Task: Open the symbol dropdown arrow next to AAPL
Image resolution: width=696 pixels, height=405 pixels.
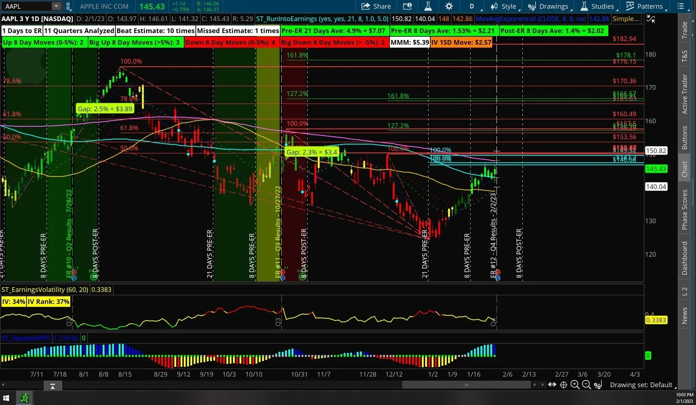Action: coord(56,6)
